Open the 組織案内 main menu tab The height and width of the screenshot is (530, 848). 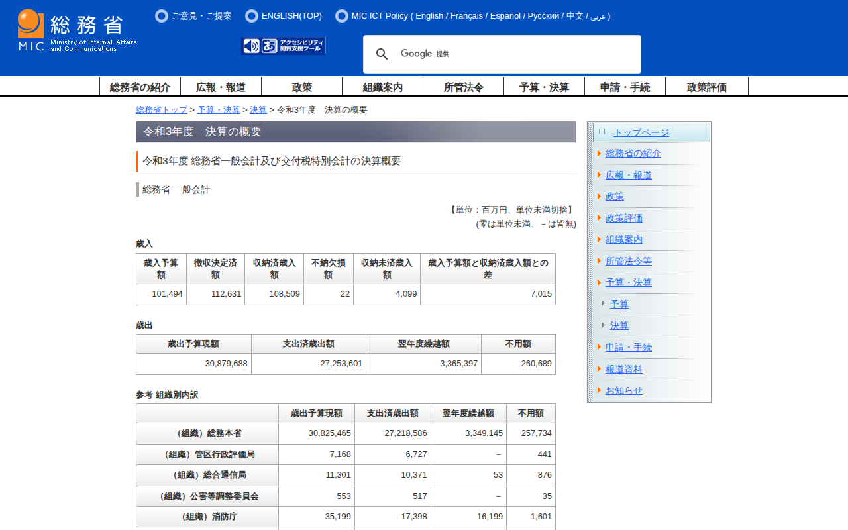click(382, 87)
